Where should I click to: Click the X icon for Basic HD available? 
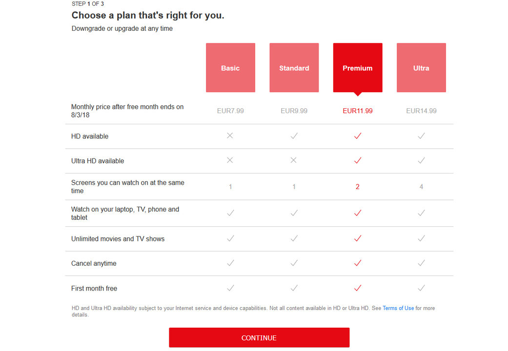230,136
